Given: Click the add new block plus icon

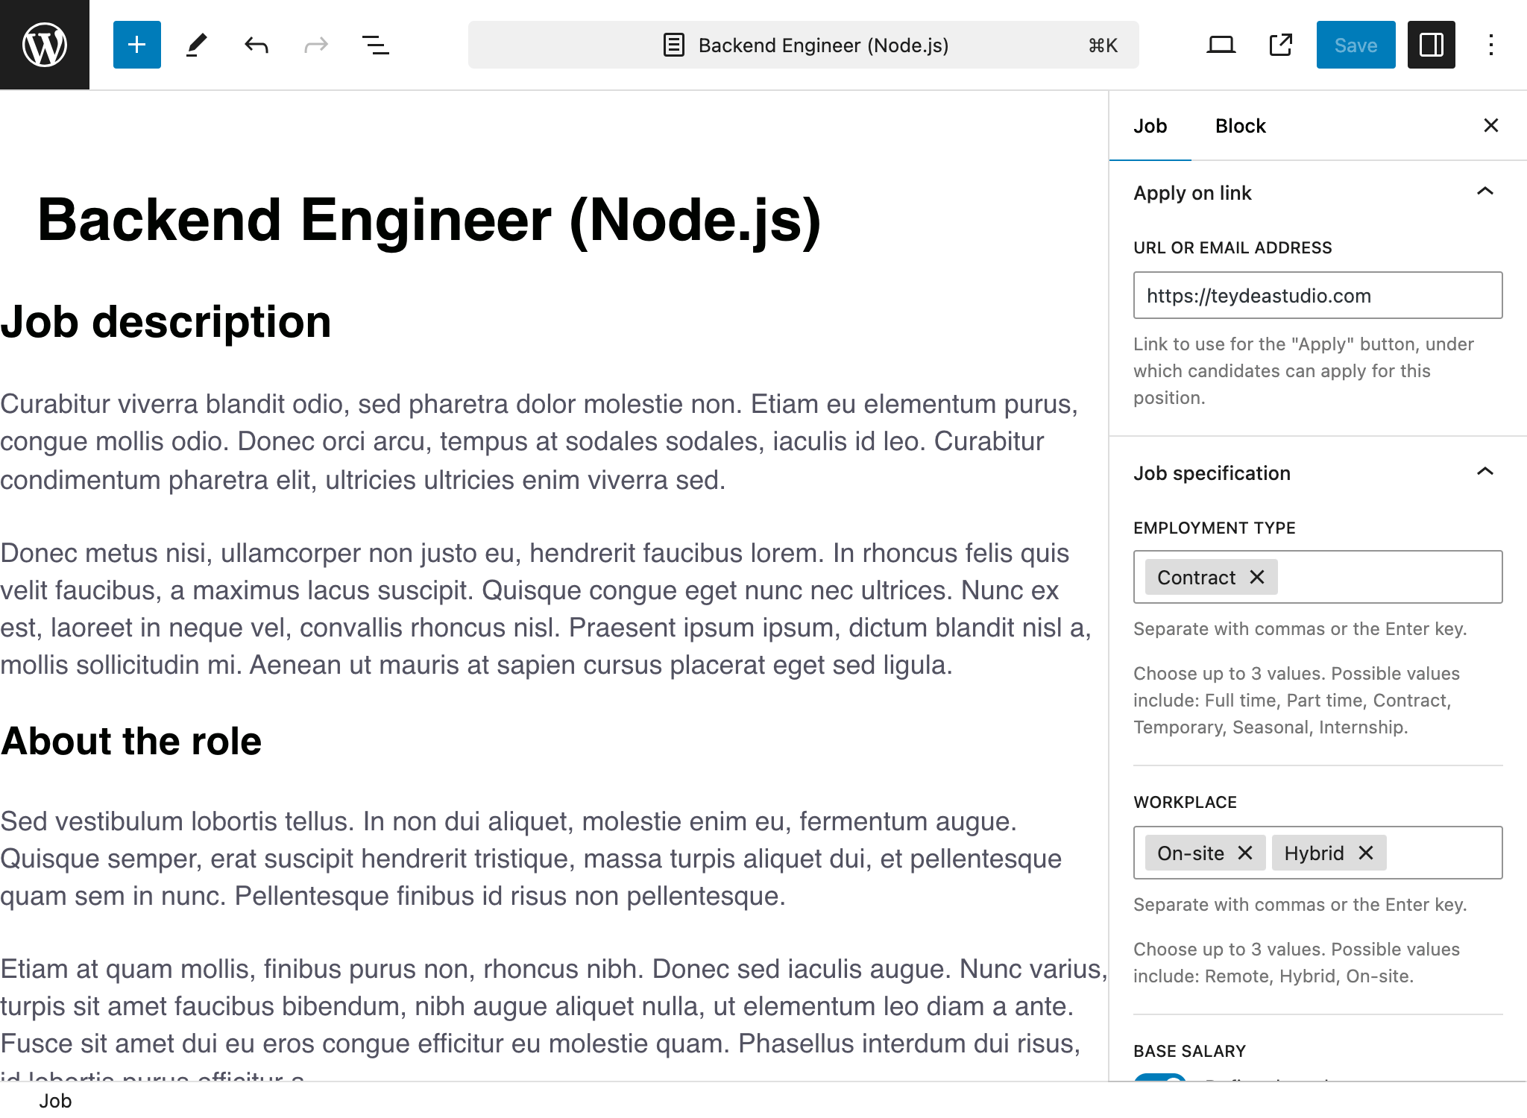Looking at the screenshot, I should pos(134,45).
